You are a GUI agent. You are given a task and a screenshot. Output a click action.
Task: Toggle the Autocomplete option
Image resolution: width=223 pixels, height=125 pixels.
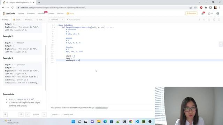tap(73, 19)
